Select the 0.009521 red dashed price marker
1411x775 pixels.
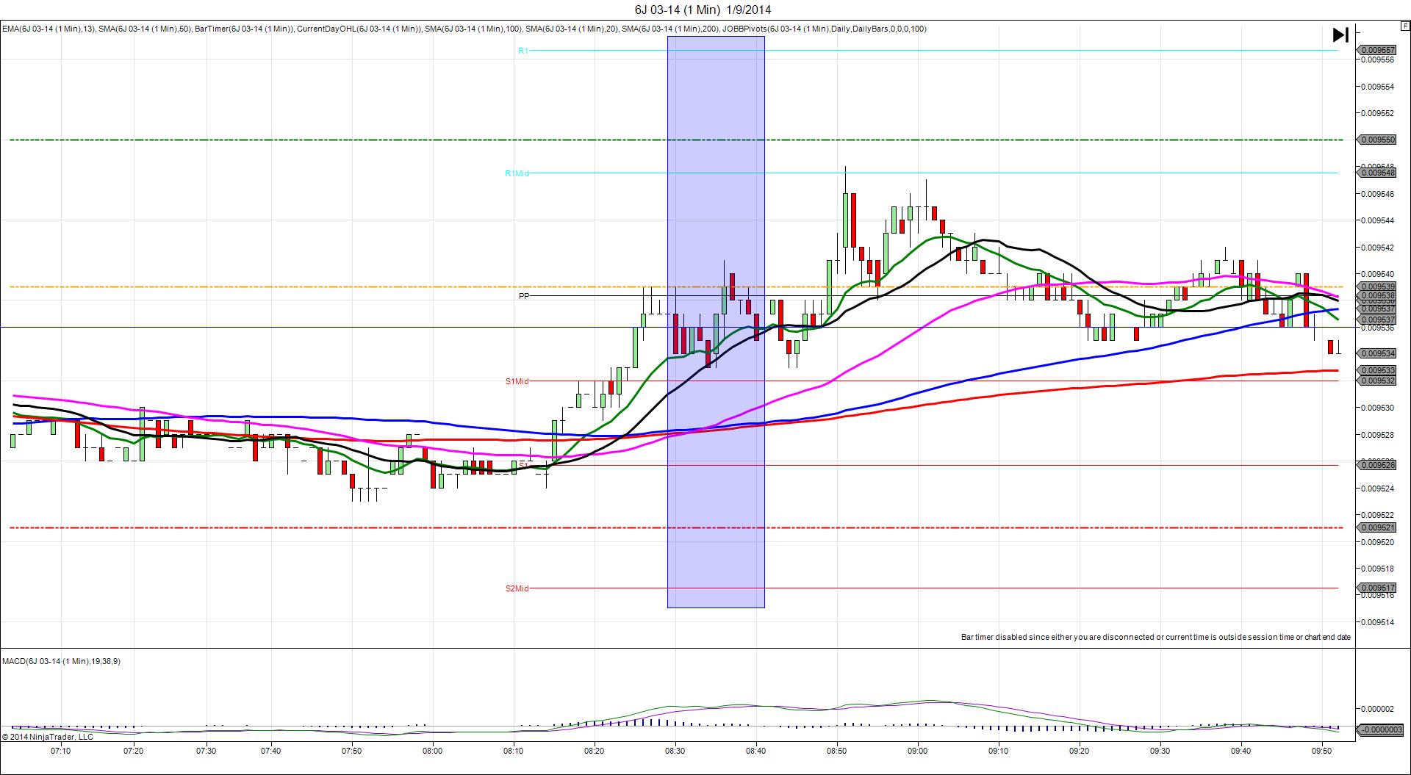click(1377, 527)
